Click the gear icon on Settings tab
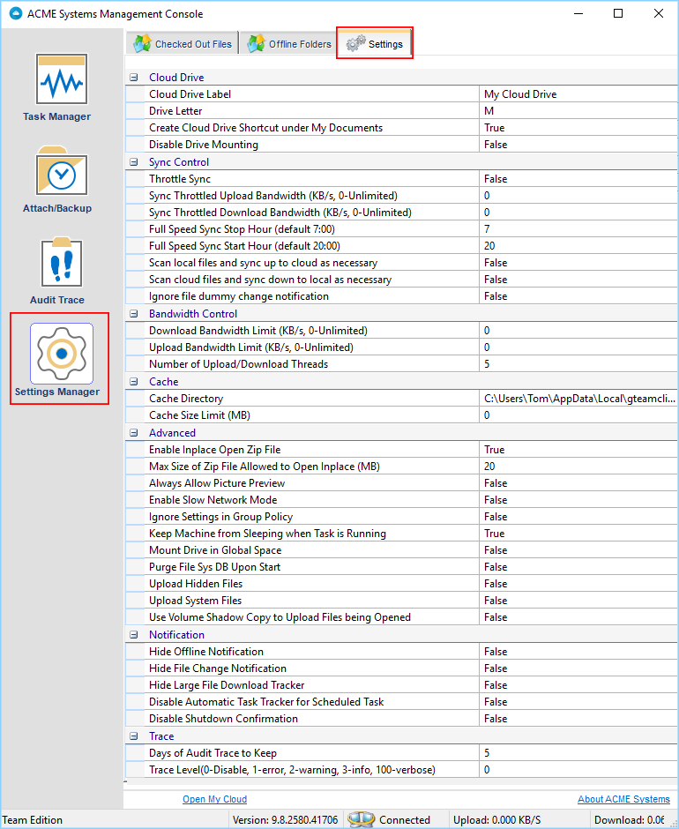The height and width of the screenshot is (829, 679). click(355, 44)
